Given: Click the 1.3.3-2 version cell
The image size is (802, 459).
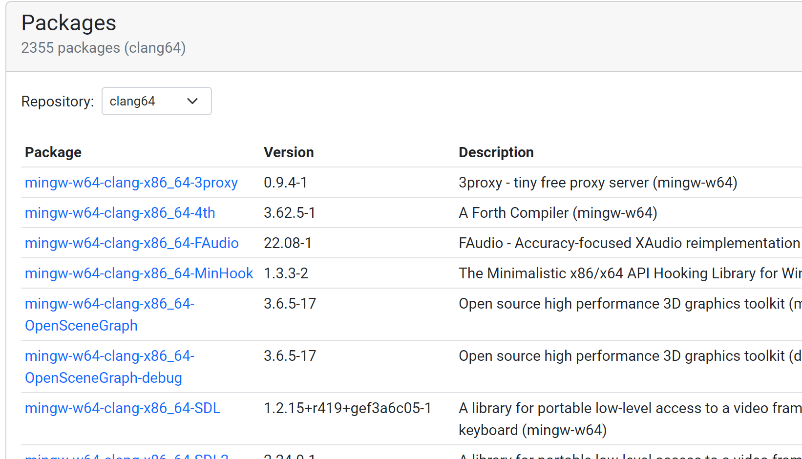Looking at the screenshot, I should [x=286, y=273].
